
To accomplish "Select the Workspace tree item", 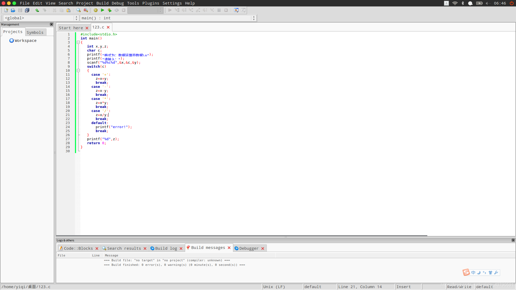I will (26, 41).
